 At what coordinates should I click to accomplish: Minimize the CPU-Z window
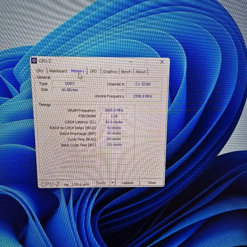tap(131, 62)
